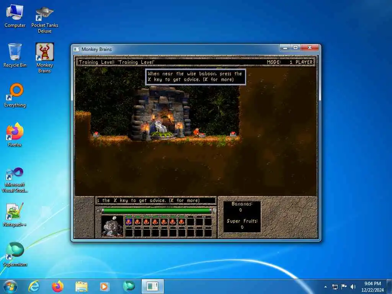The width and height of the screenshot is (392, 294).
Task: Launch Supermium from the taskbar
Action: 129,286
